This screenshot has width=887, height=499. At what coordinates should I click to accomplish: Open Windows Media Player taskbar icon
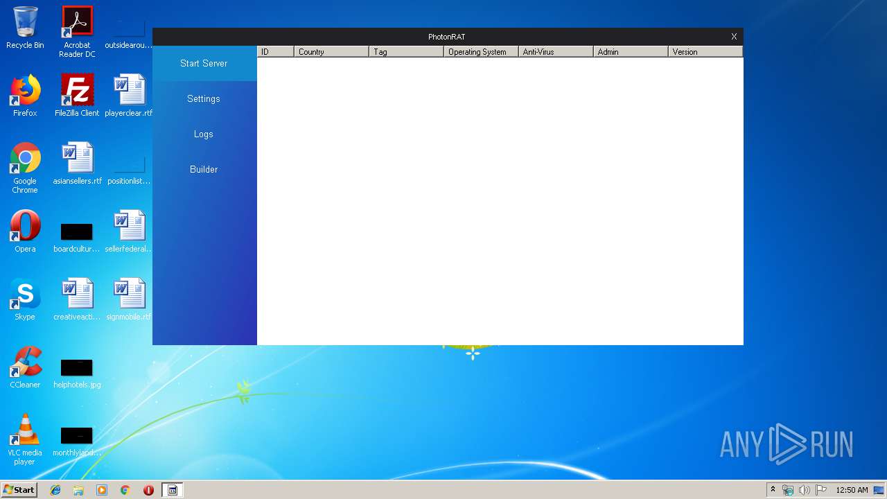tap(102, 490)
